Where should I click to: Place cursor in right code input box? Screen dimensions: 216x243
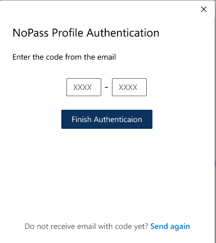click(x=129, y=87)
